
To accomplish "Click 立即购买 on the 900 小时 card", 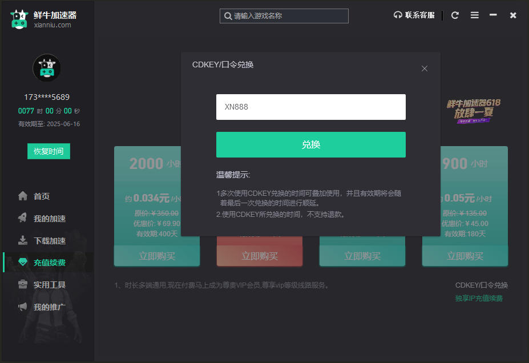I will 465,256.
